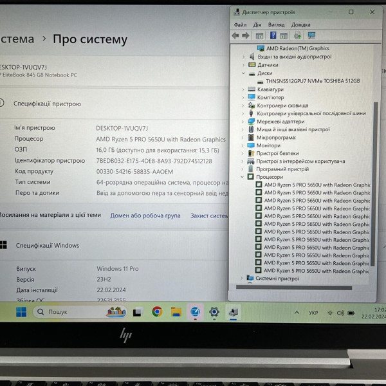
Task: Select AMD Radeon(TM) Graphics device
Action: 297,48
